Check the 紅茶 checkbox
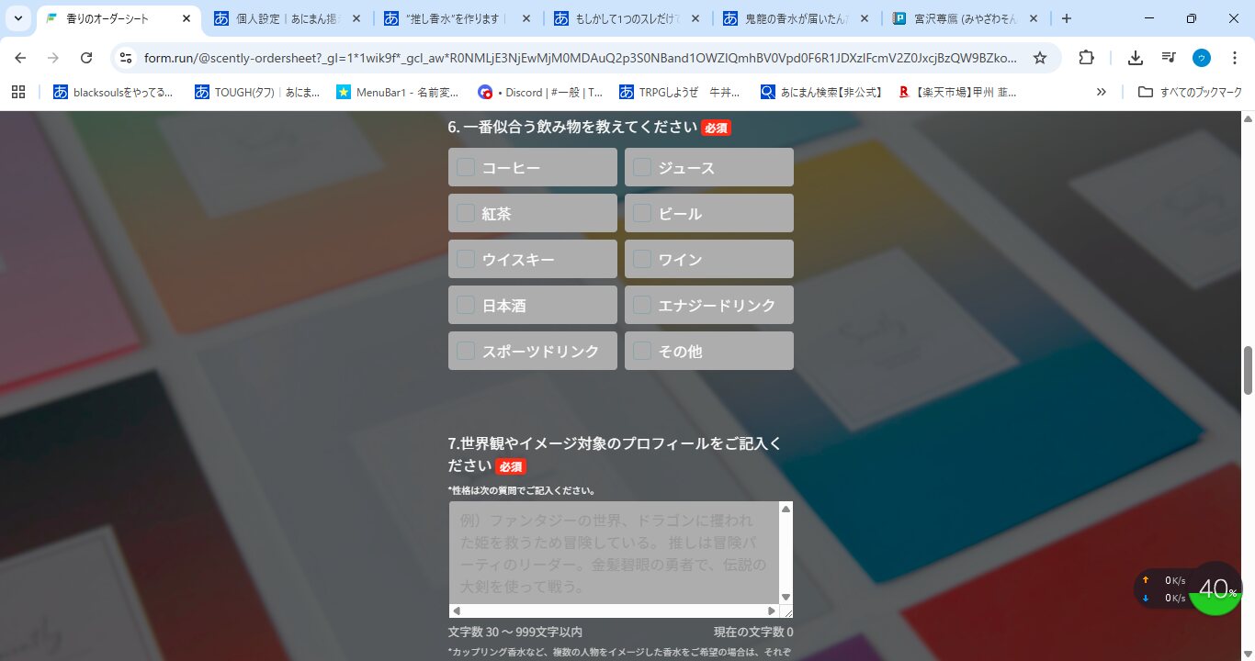1255x661 pixels. click(x=466, y=213)
